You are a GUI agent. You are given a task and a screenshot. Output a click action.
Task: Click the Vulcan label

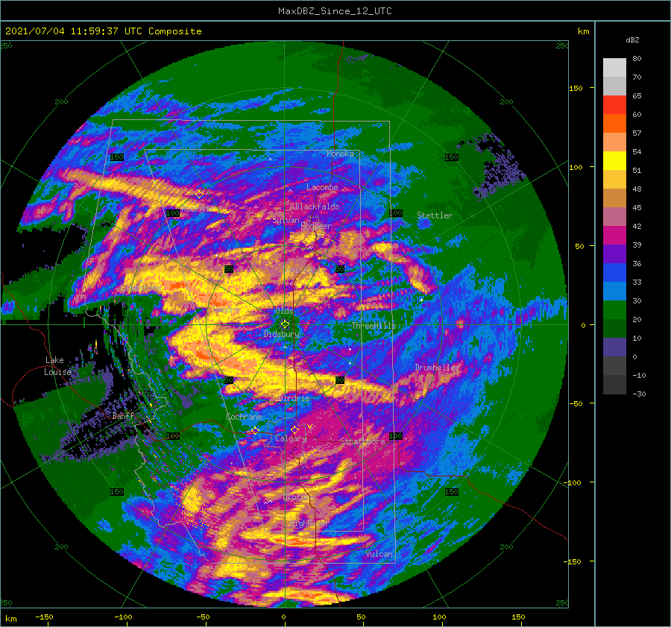tap(379, 554)
